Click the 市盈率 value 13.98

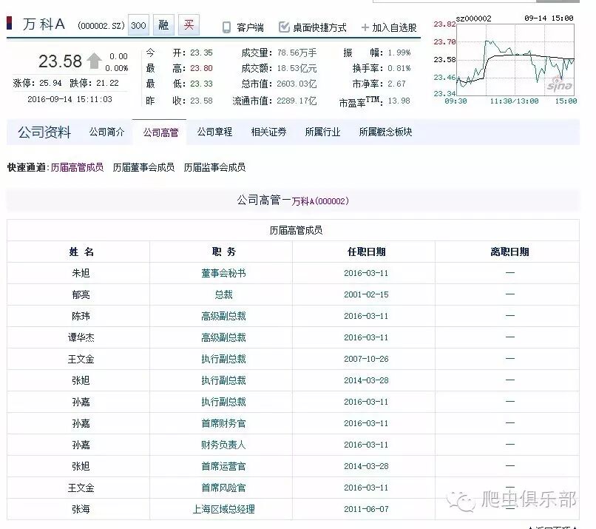tap(399, 101)
